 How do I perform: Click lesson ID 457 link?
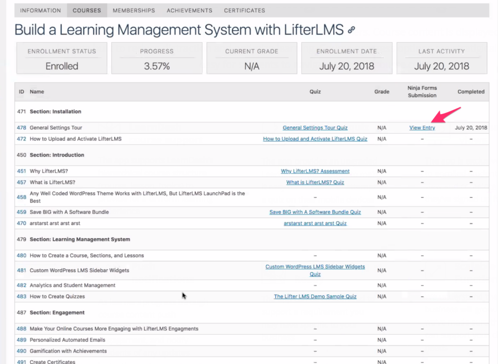21,182
